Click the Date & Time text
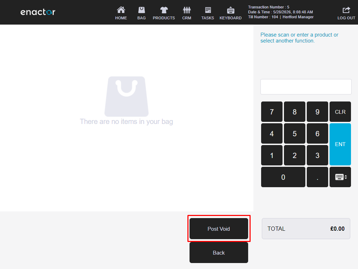The image size is (358, 269). (280, 12)
